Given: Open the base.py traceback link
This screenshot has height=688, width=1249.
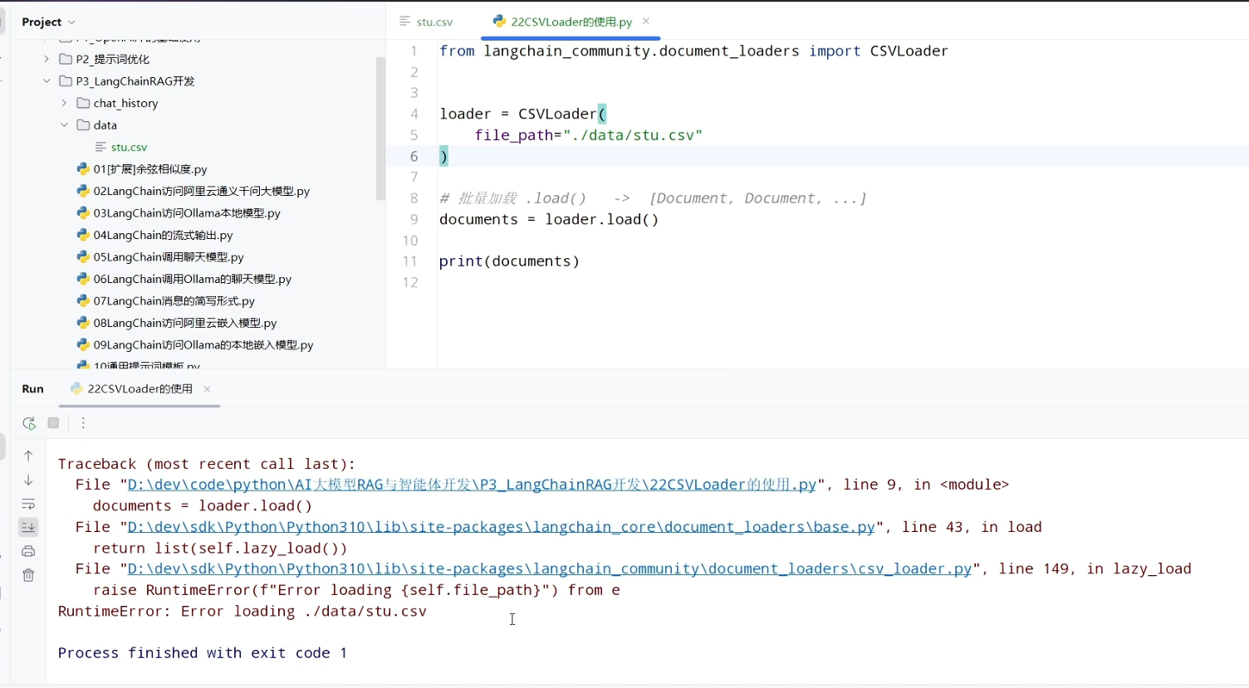Looking at the screenshot, I should 501,527.
